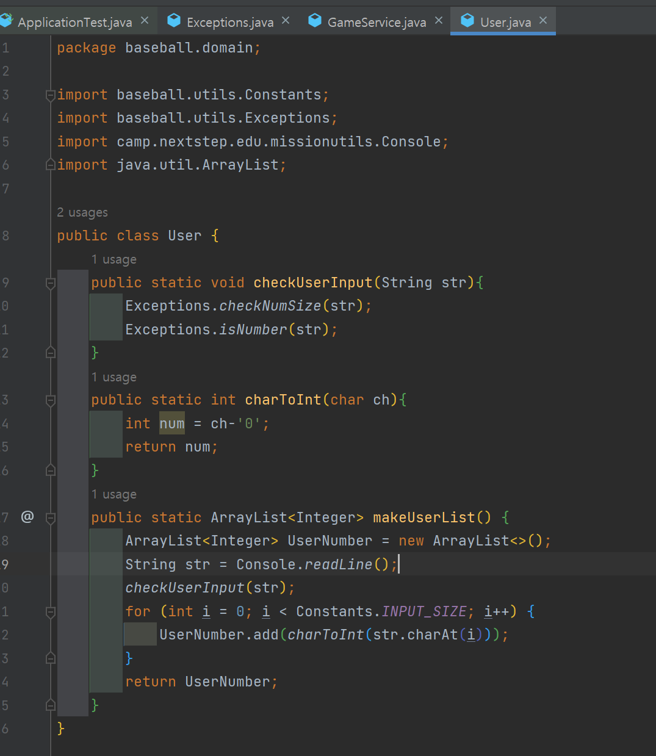Click highlighted 'num' variable declaration
The height and width of the screenshot is (756, 656).
coord(172,423)
